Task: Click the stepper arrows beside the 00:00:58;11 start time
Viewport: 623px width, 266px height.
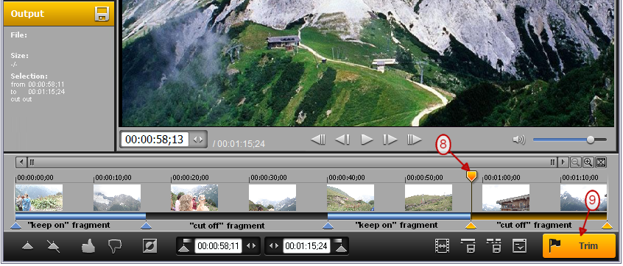Action: tap(251, 245)
